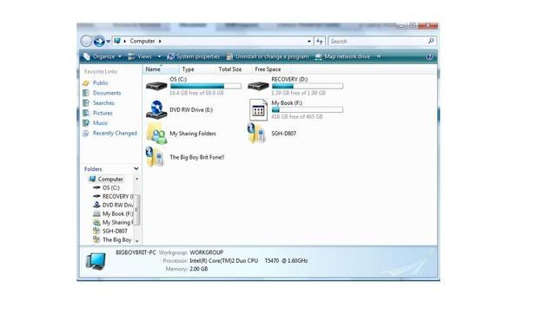The width and height of the screenshot is (556, 321).
Task: Click the computer icon in details pane
Action: [x=96, y=261]
